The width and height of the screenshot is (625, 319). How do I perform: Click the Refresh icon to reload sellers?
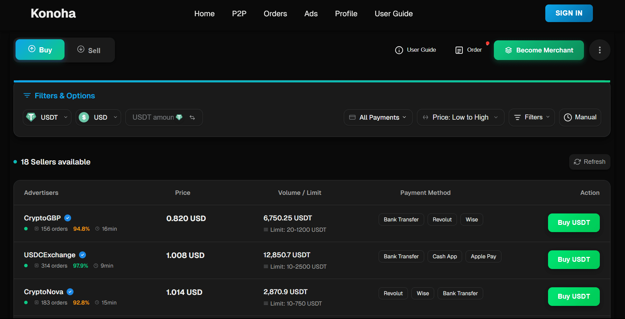coord(577,162)
